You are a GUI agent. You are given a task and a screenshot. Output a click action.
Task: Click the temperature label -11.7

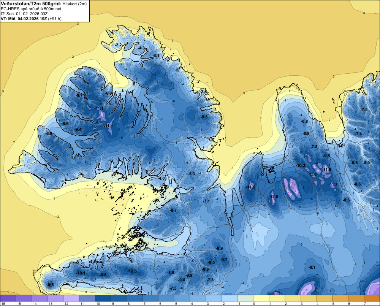[333, 184]
